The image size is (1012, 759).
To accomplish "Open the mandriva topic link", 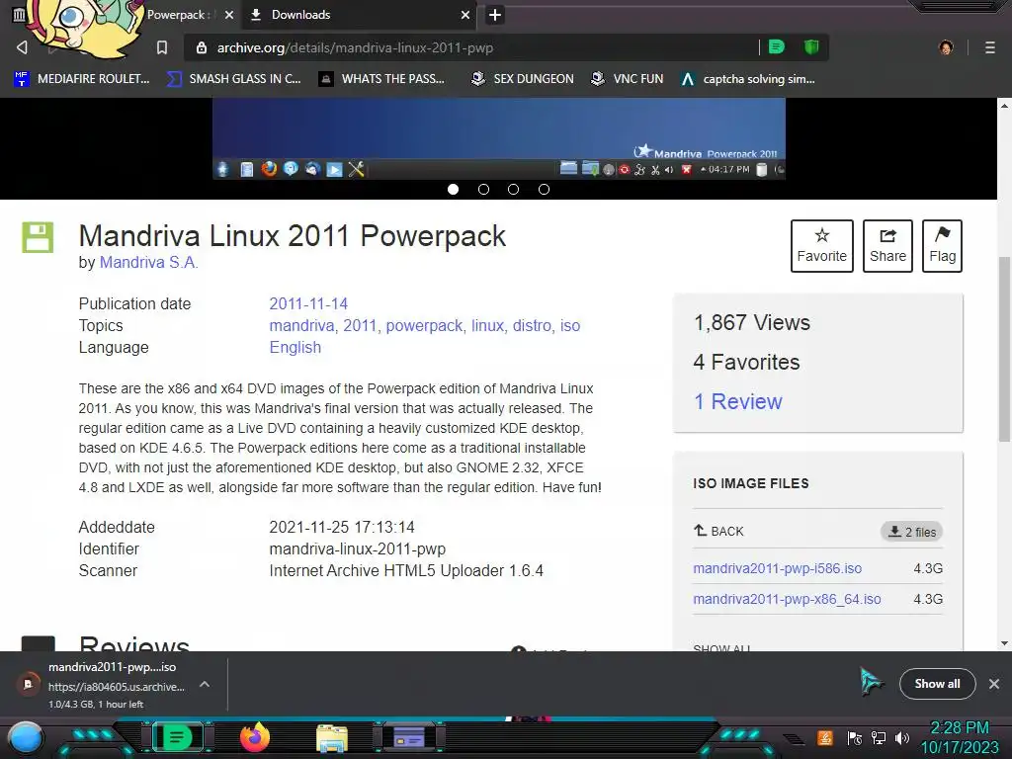I will click(x=301, y=326).
